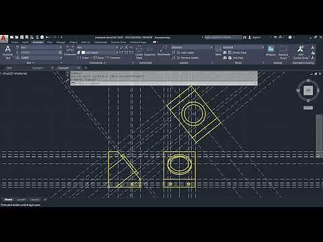This screenshot has height=242, width=323.
Task: Click the N compass direction on ViewCube
Action: [308, 81]
